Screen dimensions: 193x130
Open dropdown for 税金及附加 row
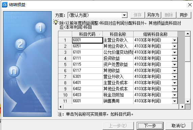click(x=174, y=95)
